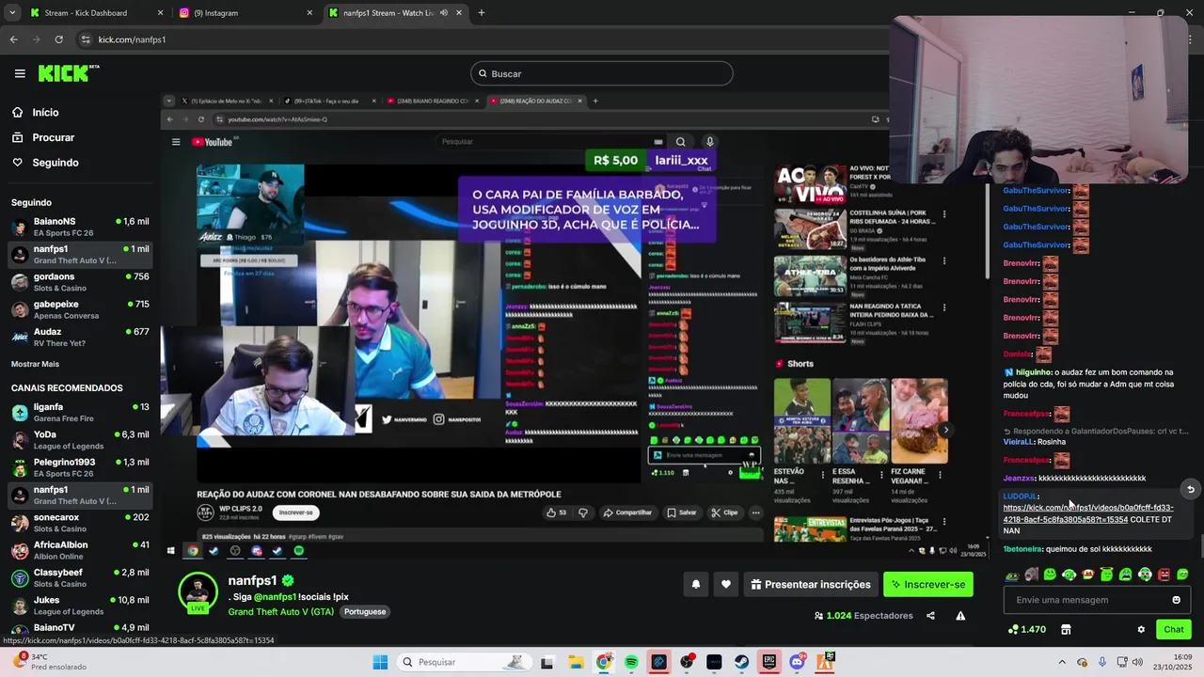
Task: Click the Inscrever-se button
Action: [x=928, y=584]
